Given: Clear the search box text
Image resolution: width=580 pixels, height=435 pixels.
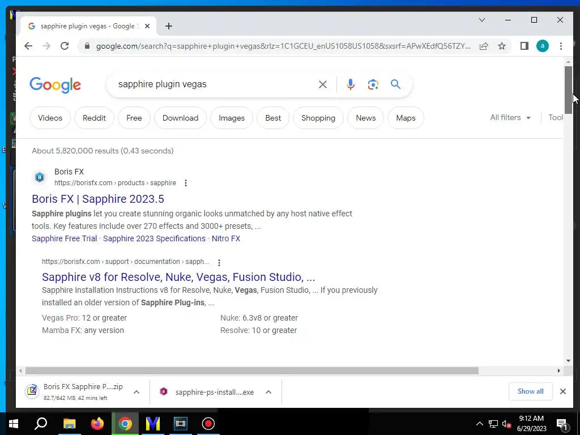Looking at the screenshot, I should pyautogui.click(x=322, y=84).
